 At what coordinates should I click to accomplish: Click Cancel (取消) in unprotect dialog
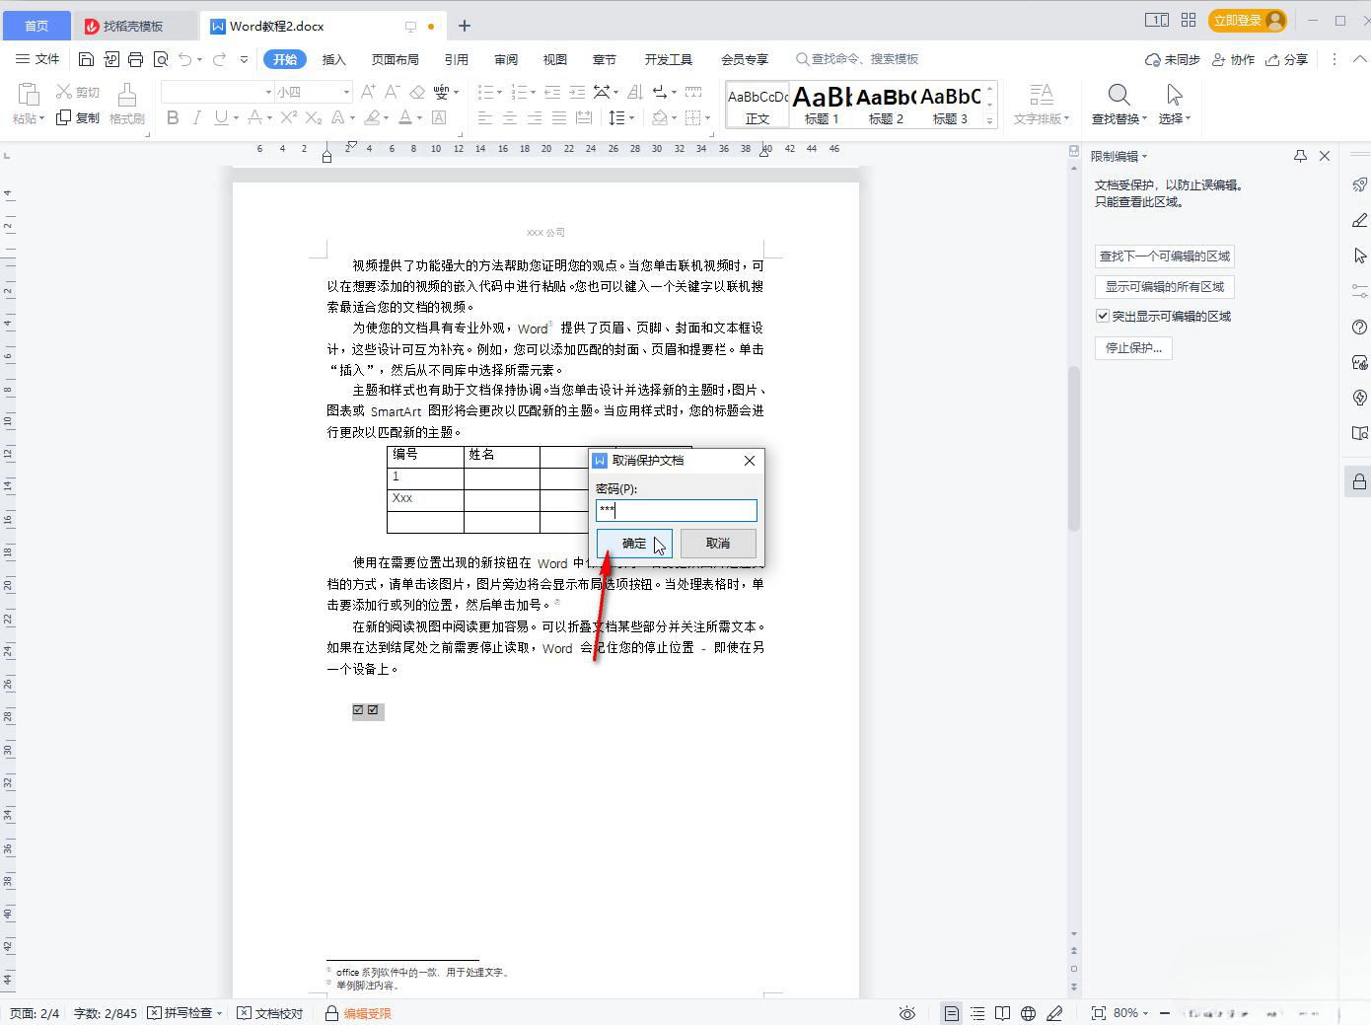click(x=718, y=544)
